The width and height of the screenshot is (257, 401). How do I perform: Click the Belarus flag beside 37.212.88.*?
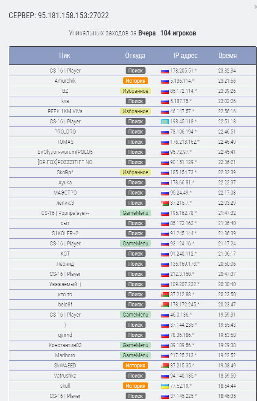165,294
